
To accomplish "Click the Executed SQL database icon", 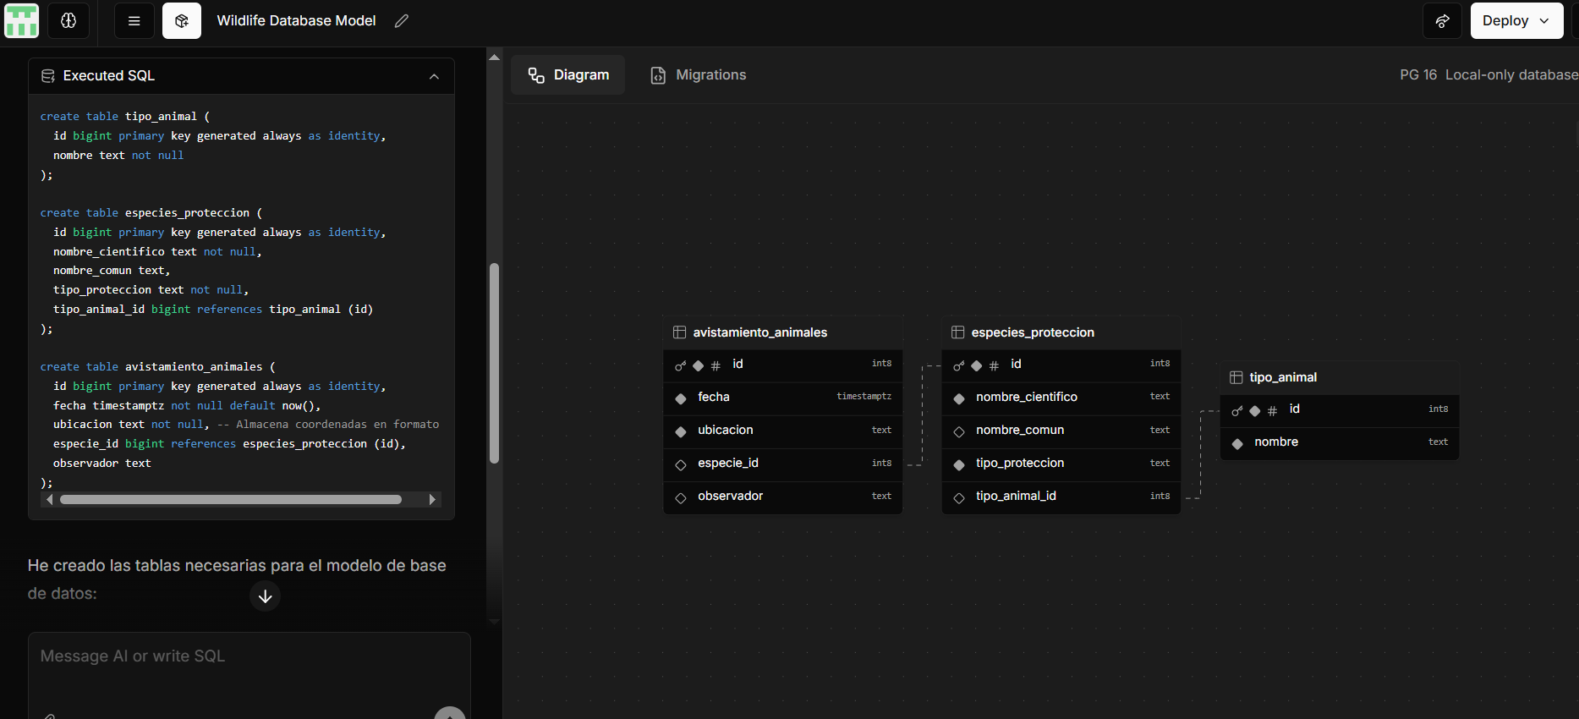I will coord(48,76).
